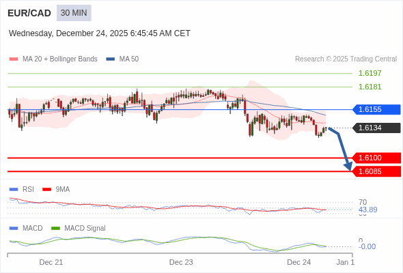403x273 pixels.
Task: Click the RSI legend color swatch
Action: click(x=14, y=190)
